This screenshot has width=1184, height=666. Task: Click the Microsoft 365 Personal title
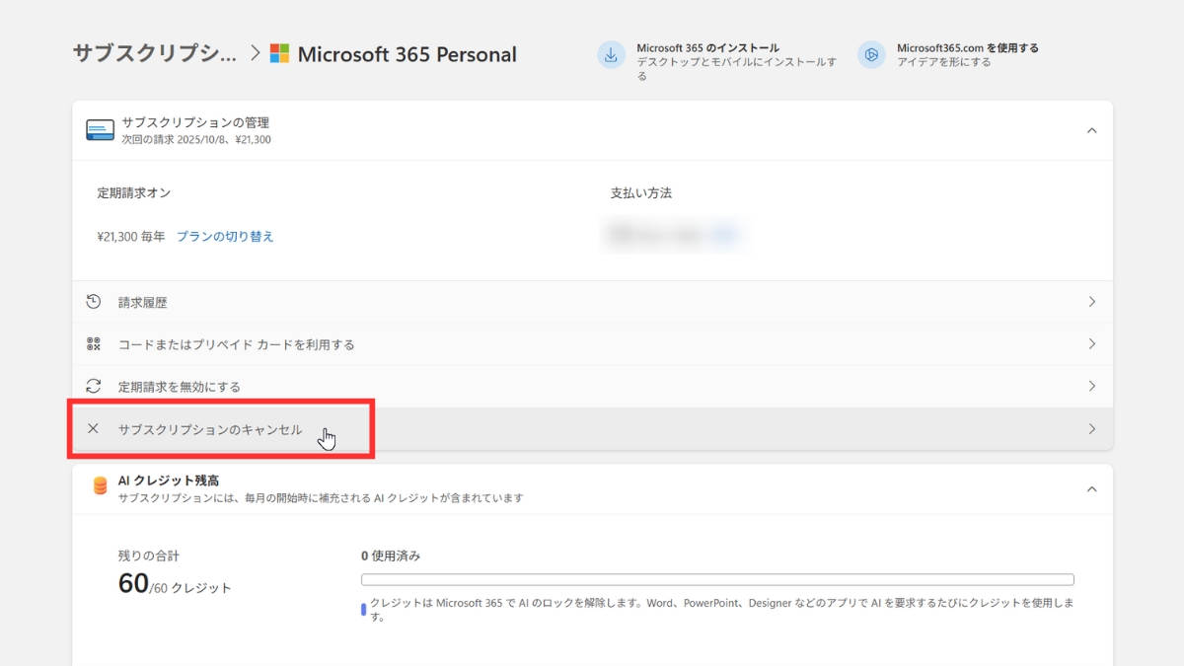407,54
